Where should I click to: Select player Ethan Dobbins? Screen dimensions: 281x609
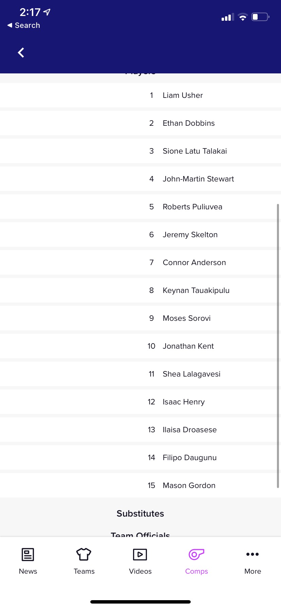pos(189,123)
